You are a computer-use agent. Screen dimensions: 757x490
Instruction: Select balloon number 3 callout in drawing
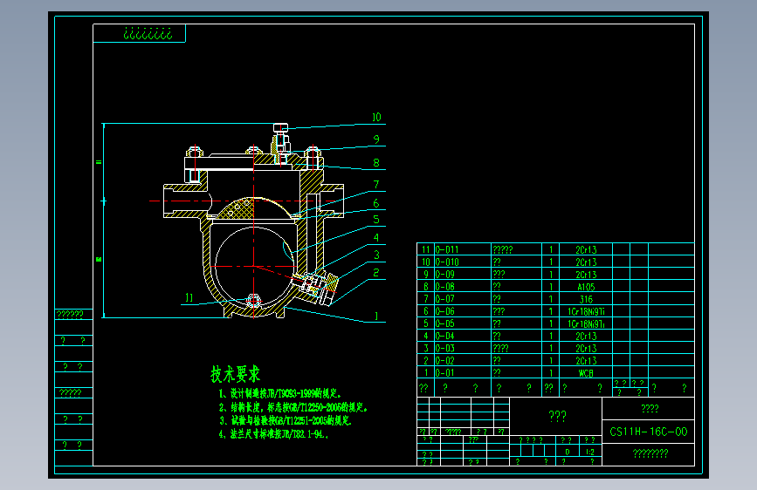[x=376, y=255]
